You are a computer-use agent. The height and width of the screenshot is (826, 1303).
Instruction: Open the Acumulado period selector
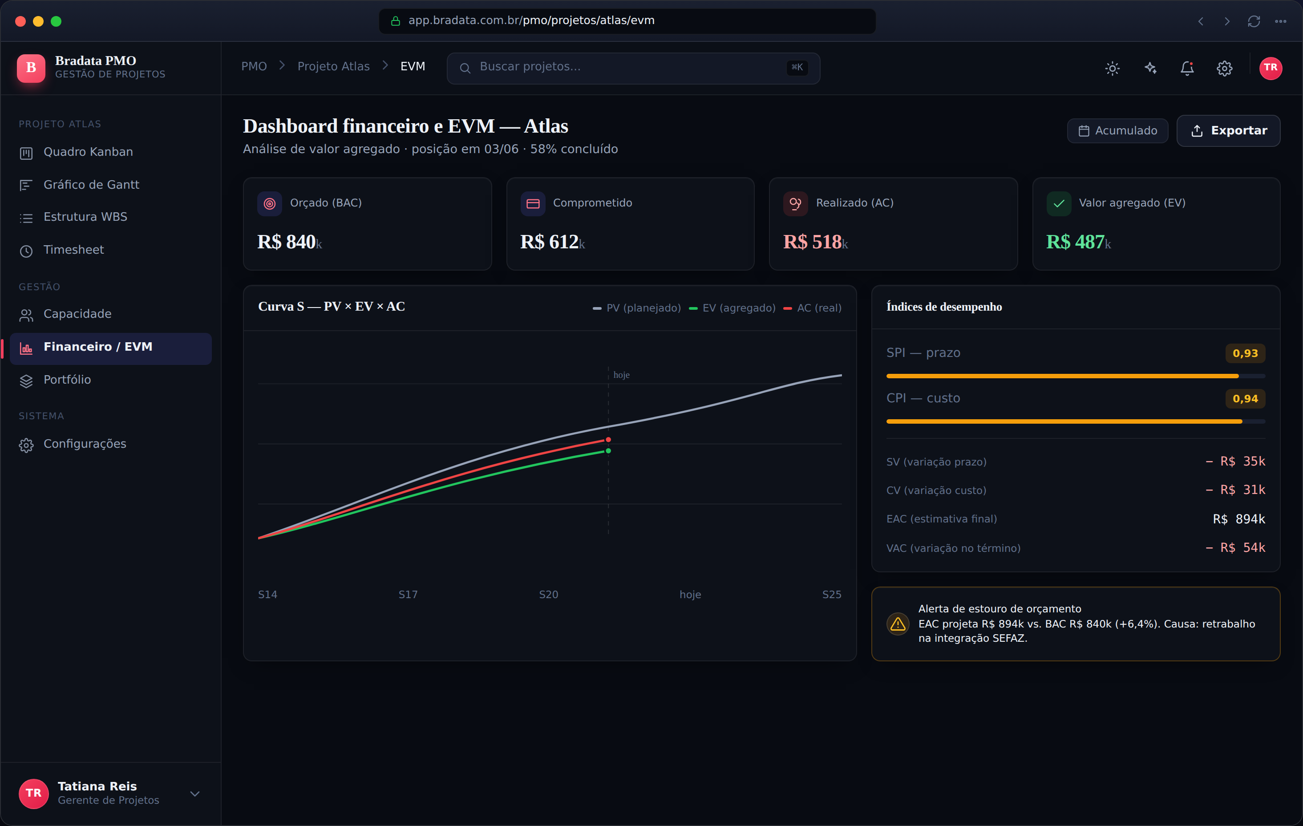1117,131
